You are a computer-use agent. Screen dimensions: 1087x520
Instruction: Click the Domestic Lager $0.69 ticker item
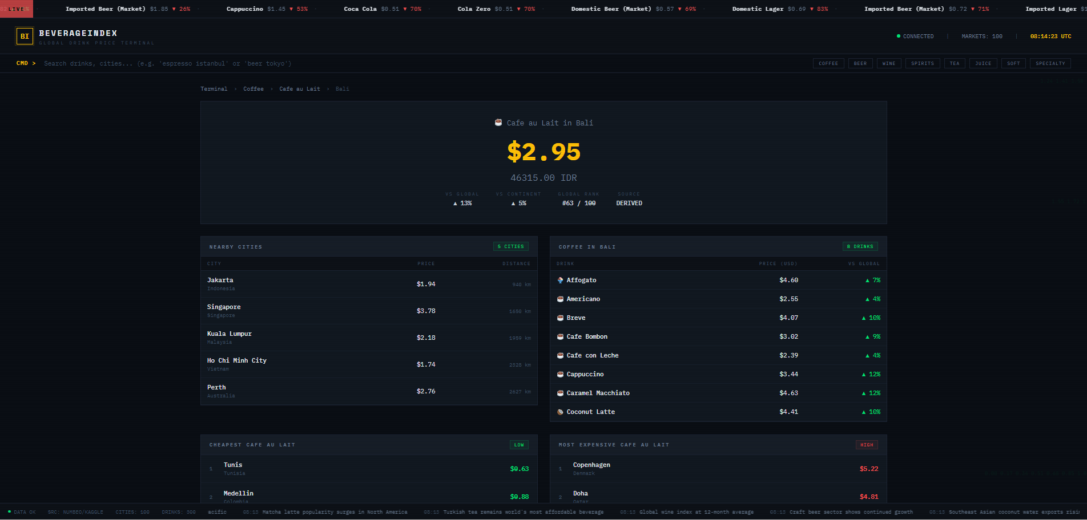click(x=780, y=9)
